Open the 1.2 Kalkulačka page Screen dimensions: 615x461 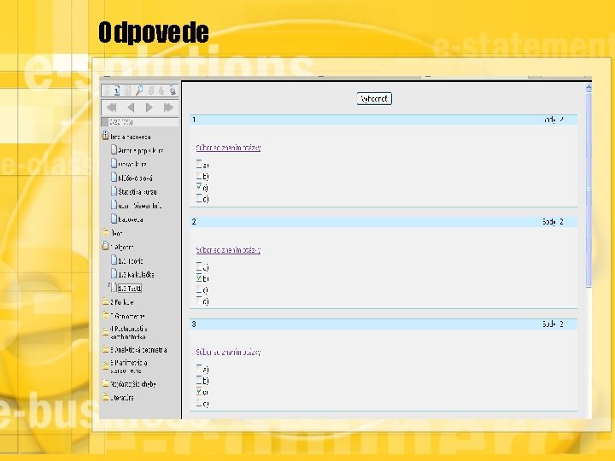point(136,275)
